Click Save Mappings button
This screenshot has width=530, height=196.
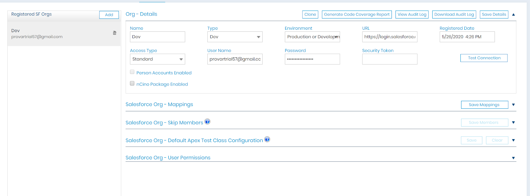point(485,105)
